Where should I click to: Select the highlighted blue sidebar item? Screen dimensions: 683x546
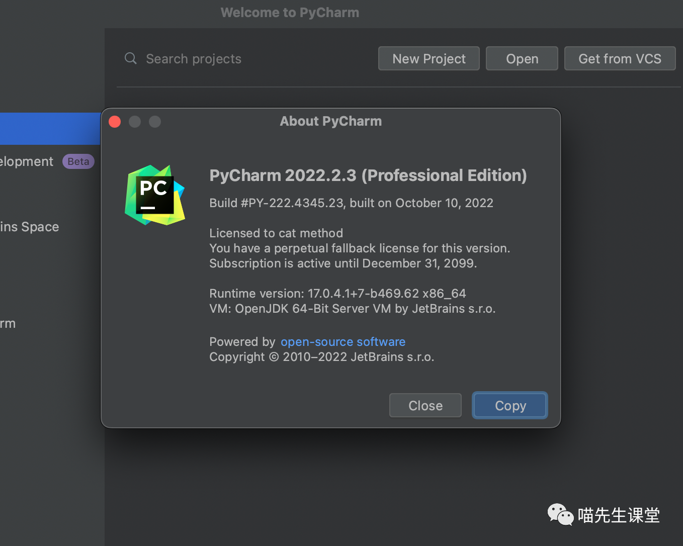coord(50,129)
